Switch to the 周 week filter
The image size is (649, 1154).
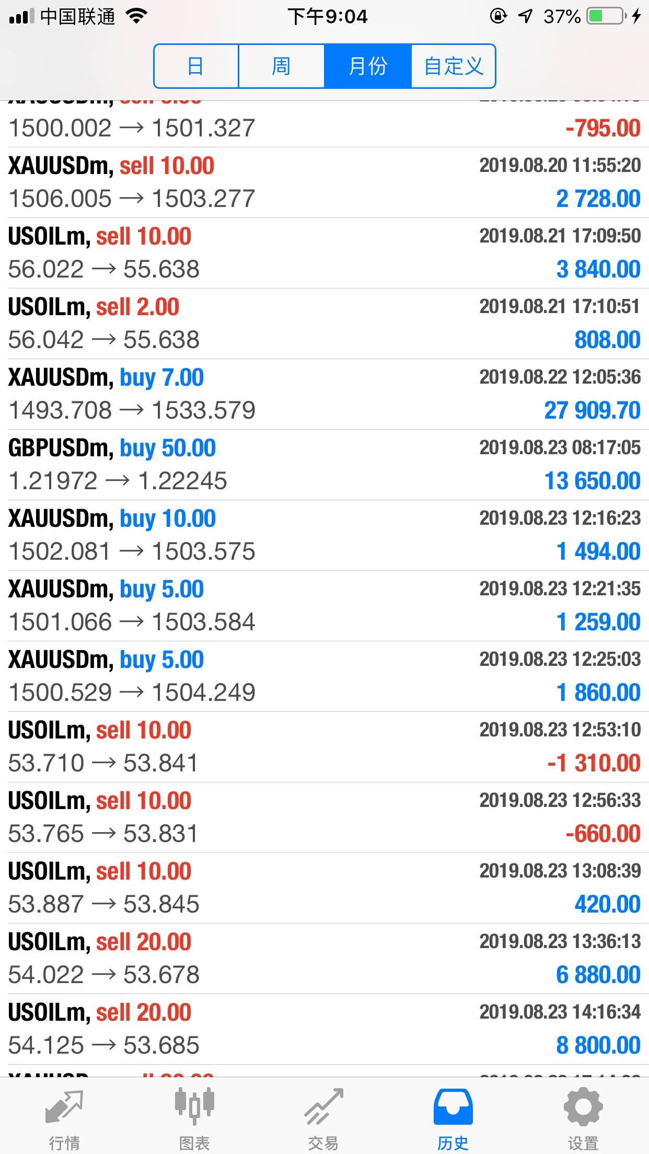[281, 66]
